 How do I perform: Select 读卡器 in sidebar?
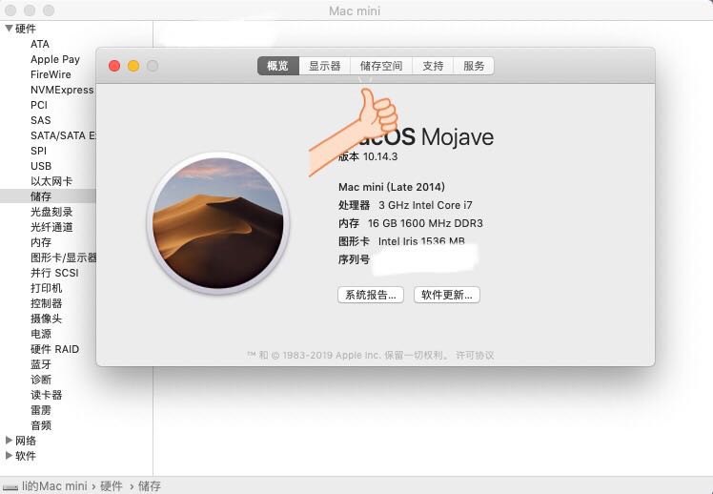47,395
